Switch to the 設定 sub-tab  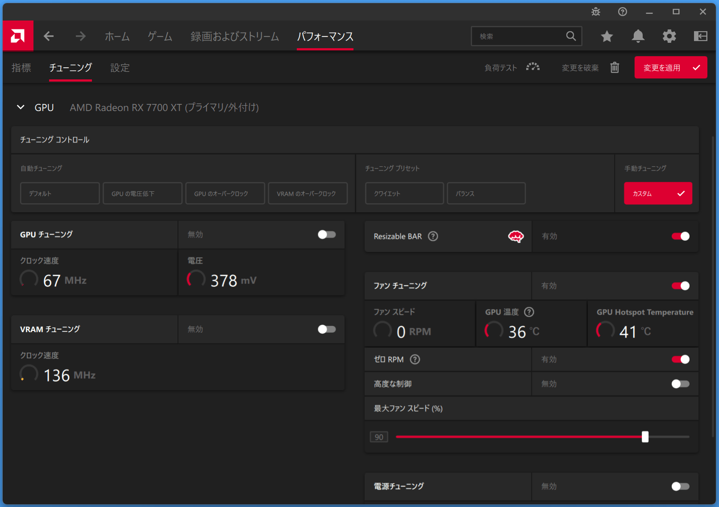pos(120,68)
